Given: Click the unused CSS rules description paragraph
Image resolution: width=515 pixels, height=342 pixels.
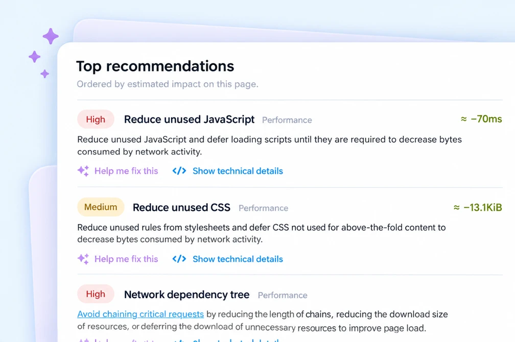Looking at the screenshot, I should [x=262, y=233].
